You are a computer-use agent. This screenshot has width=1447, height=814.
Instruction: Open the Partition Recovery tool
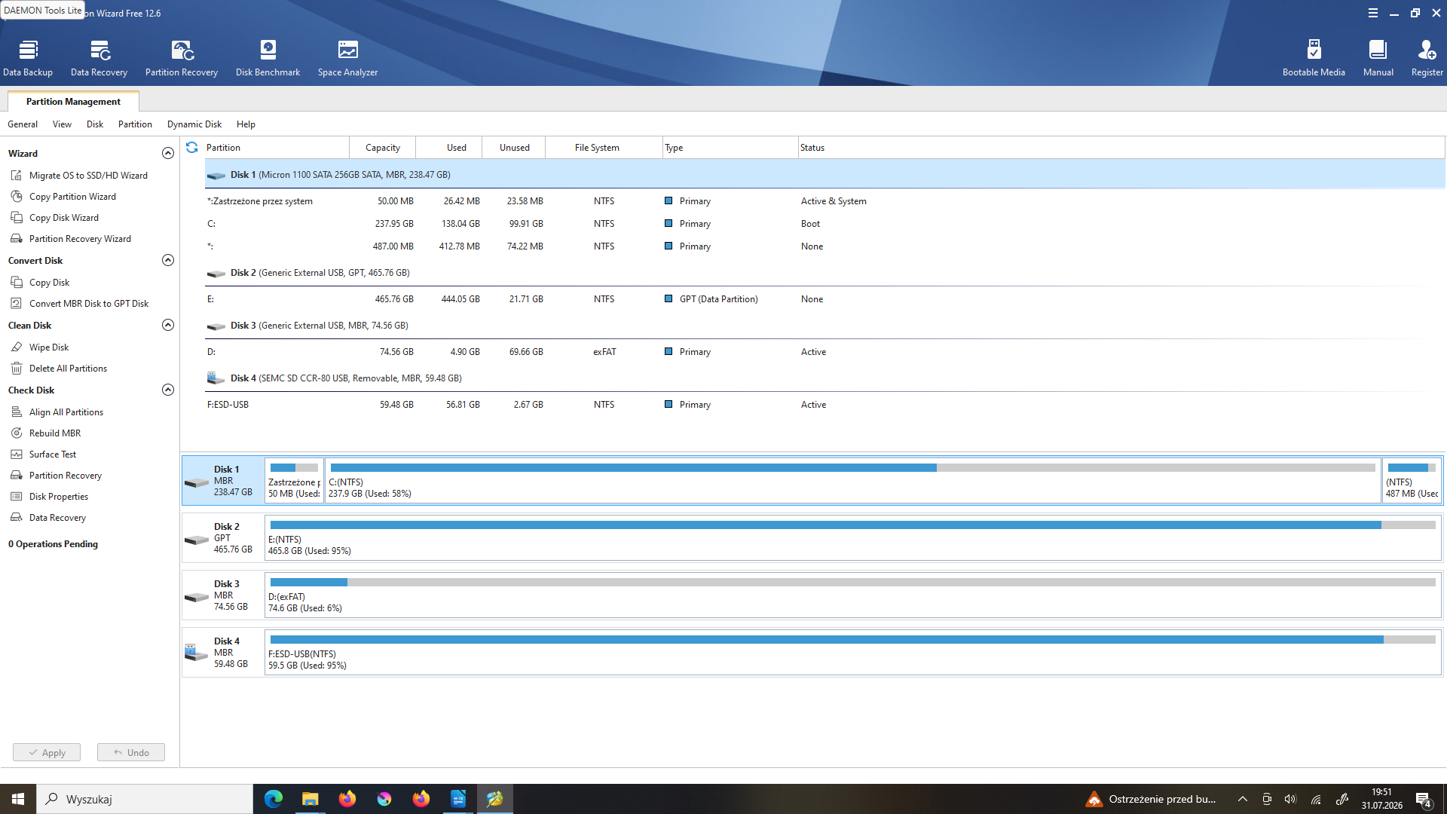(x=182, y=58)
